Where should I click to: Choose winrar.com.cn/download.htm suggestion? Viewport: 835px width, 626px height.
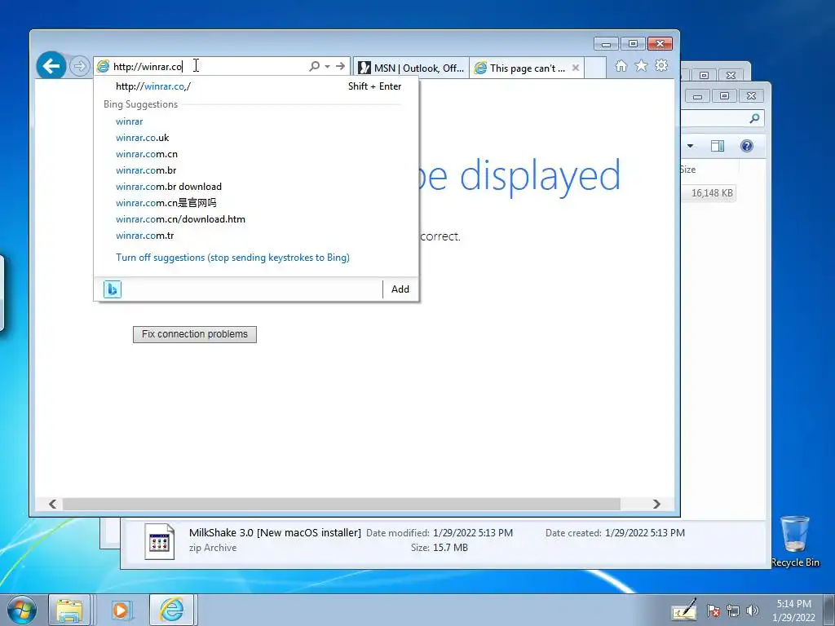coord(180,219)
